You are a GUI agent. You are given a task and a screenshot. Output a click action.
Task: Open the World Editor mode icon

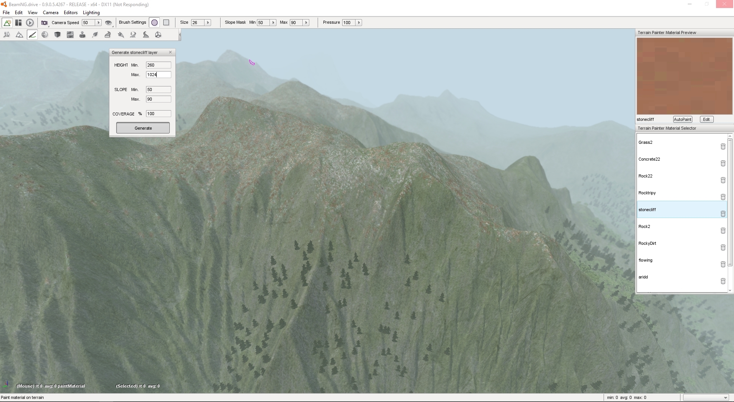7,23
